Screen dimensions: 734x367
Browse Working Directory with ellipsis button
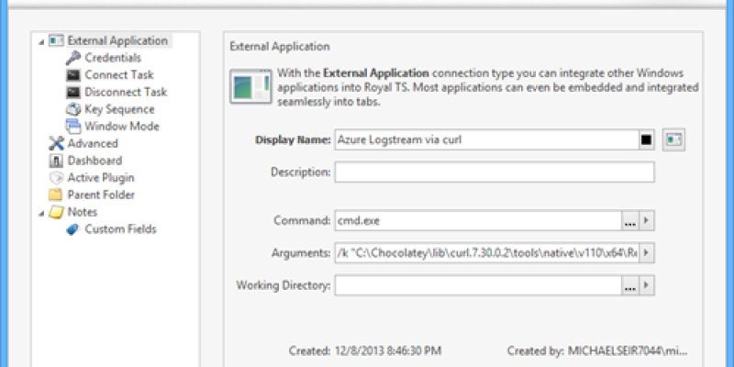(629, 285)
